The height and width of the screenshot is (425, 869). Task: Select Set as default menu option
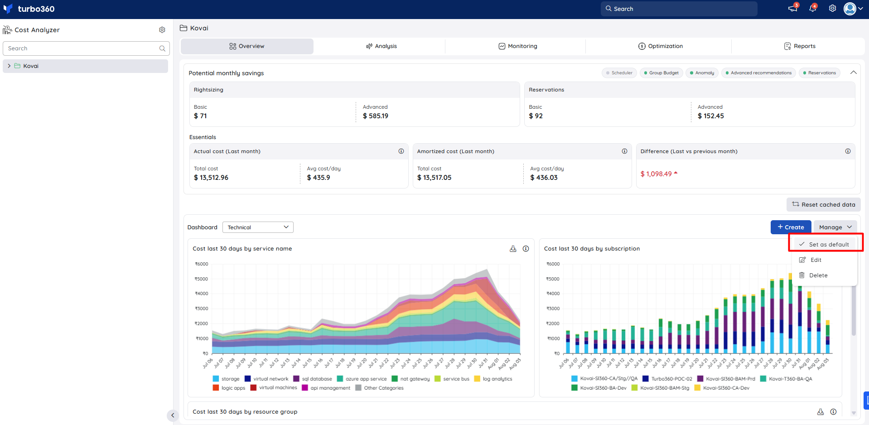[824, 244]
